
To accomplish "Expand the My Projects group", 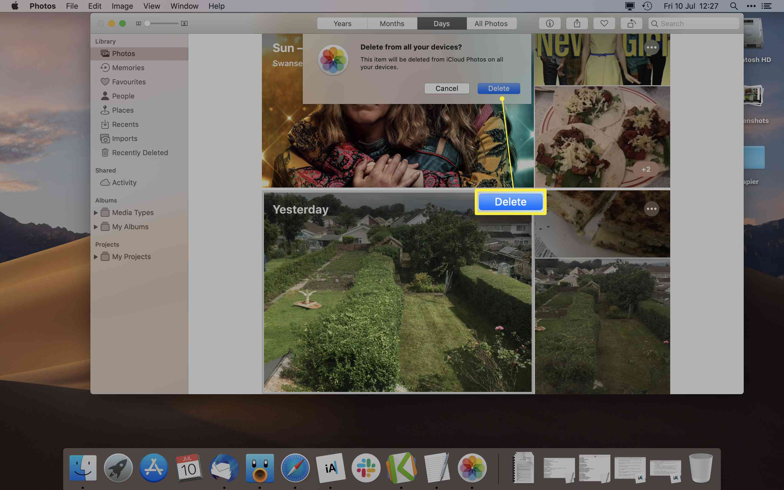I will (96, 256).
